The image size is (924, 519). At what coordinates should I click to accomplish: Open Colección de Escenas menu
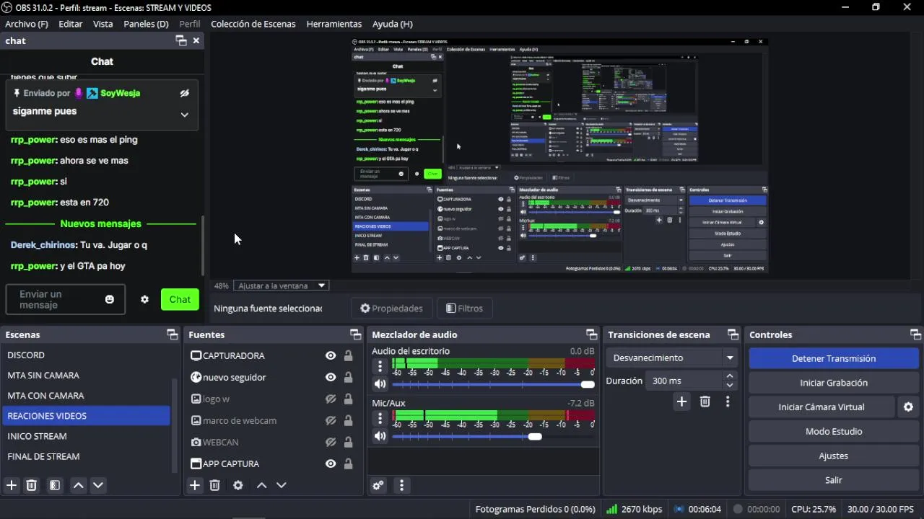pos(253,24)
